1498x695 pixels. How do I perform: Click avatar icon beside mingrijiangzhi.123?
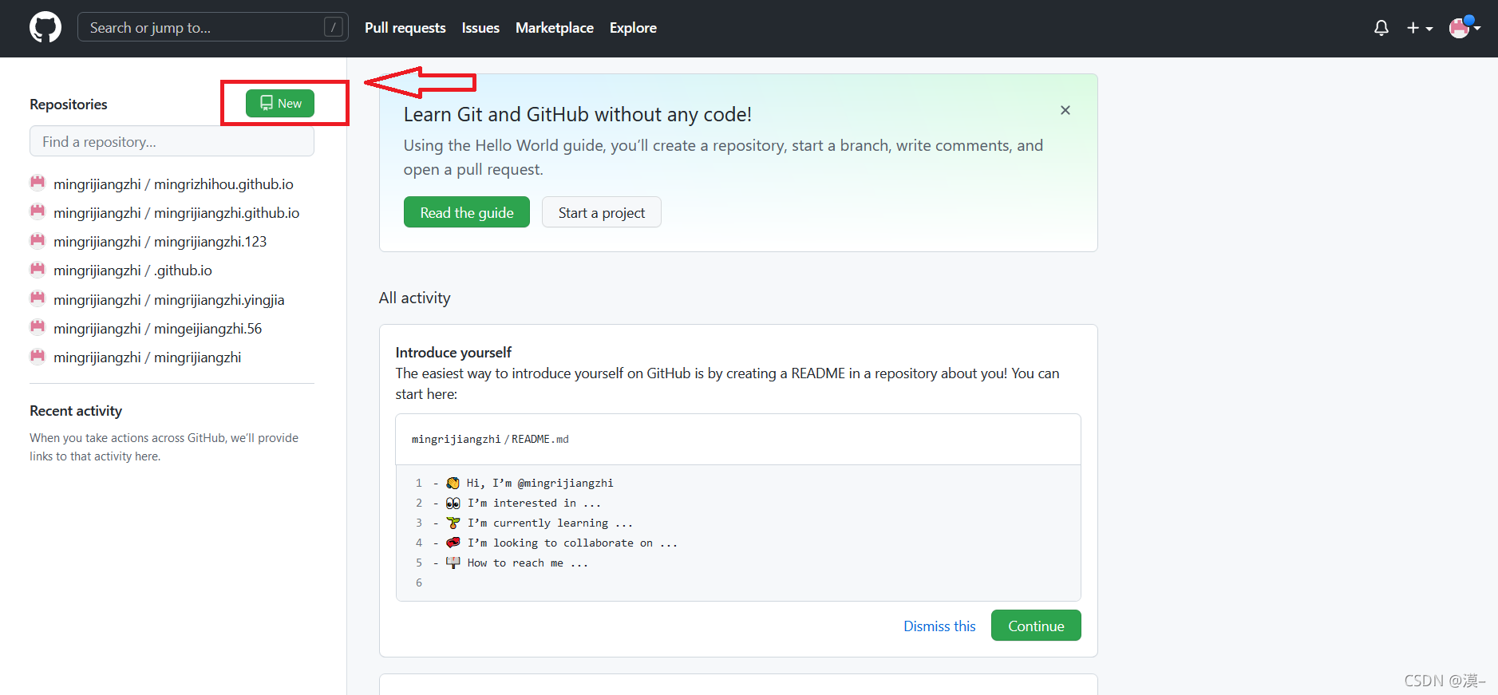point(38,240)
